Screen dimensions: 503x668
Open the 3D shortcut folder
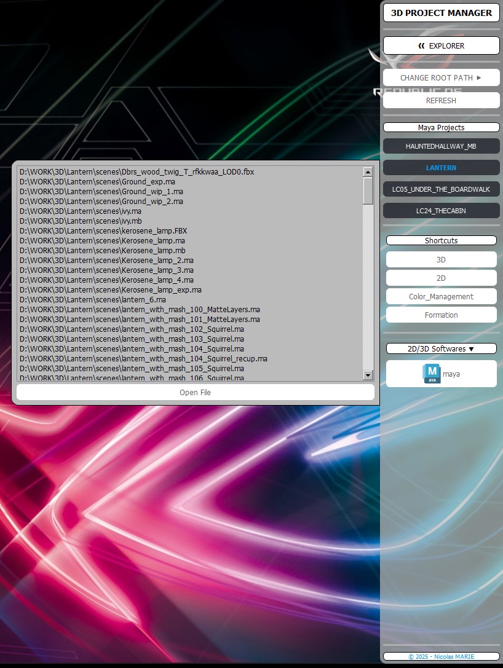441,260
